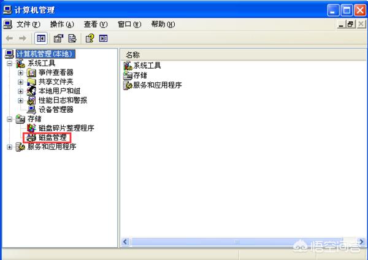Click the horizontal scrollbar thumb
The height and width of the screenshot is (260, 368).
coord(237,242)
